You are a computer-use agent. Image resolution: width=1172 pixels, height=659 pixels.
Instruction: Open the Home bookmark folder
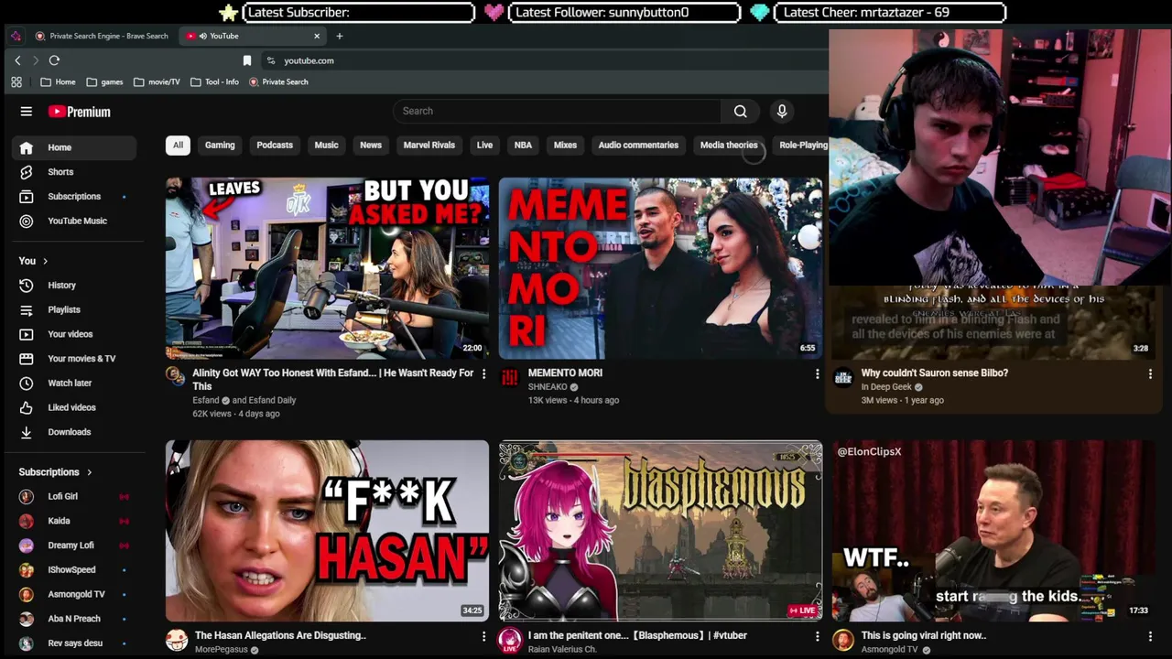(58, 82)
